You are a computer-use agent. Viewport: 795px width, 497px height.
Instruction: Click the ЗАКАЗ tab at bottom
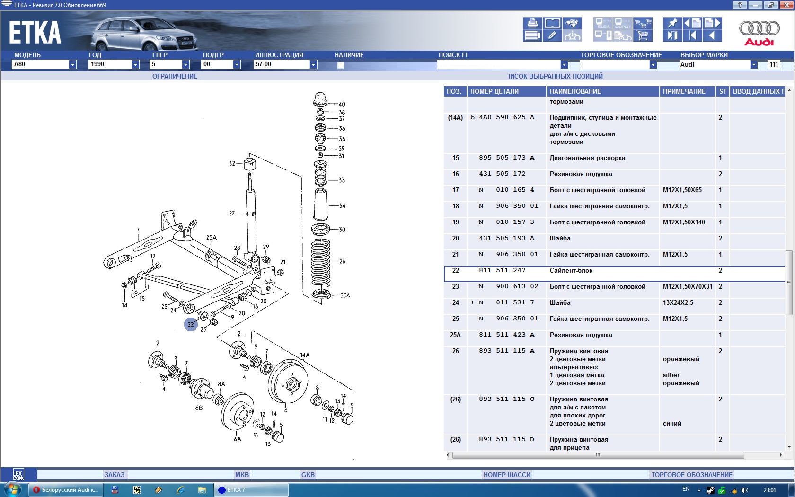point(114,475)
